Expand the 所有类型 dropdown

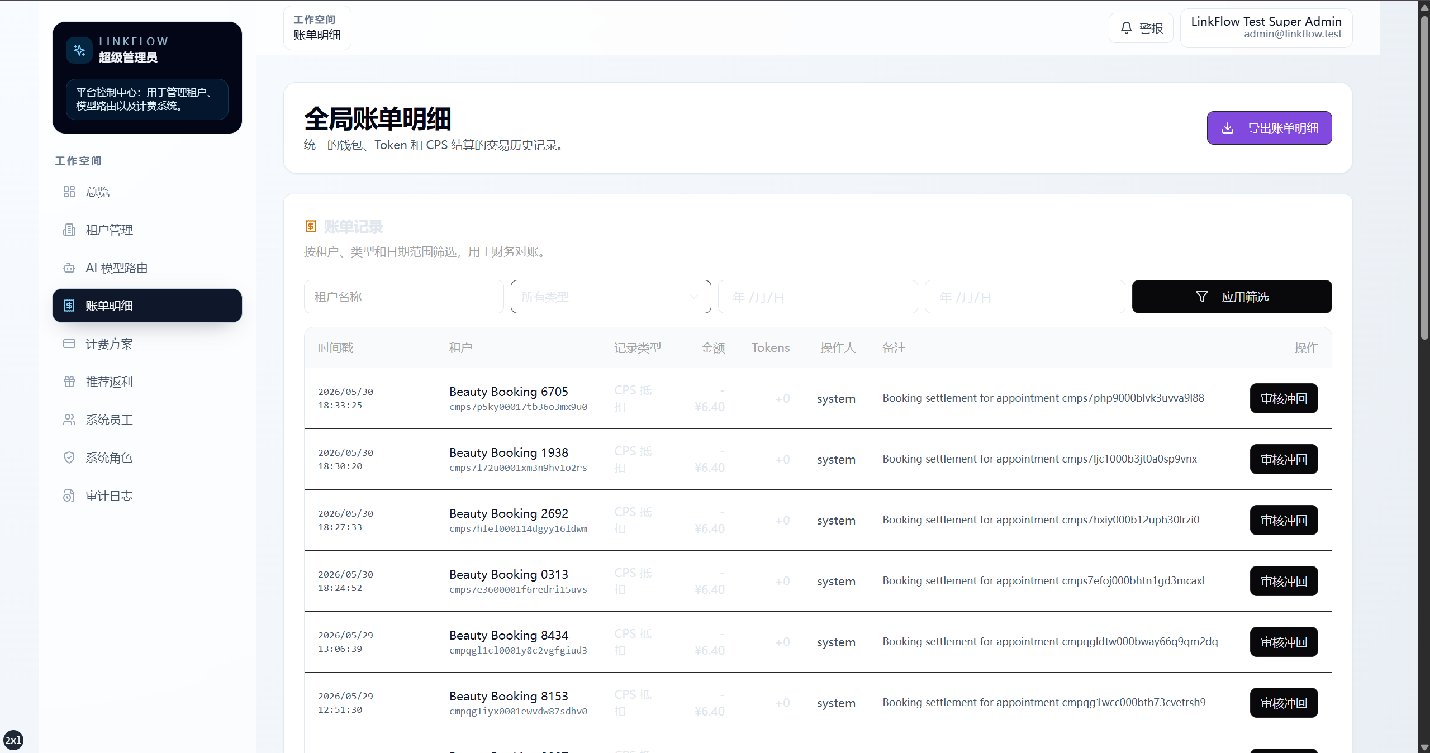click(611, 297)
